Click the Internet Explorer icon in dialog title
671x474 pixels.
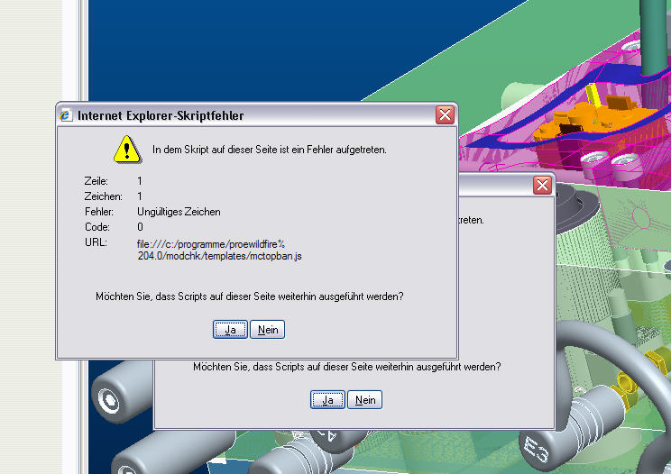66,115
